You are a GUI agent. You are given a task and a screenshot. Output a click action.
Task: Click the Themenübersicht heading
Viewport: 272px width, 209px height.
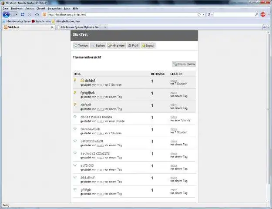[x=87, y=57]
